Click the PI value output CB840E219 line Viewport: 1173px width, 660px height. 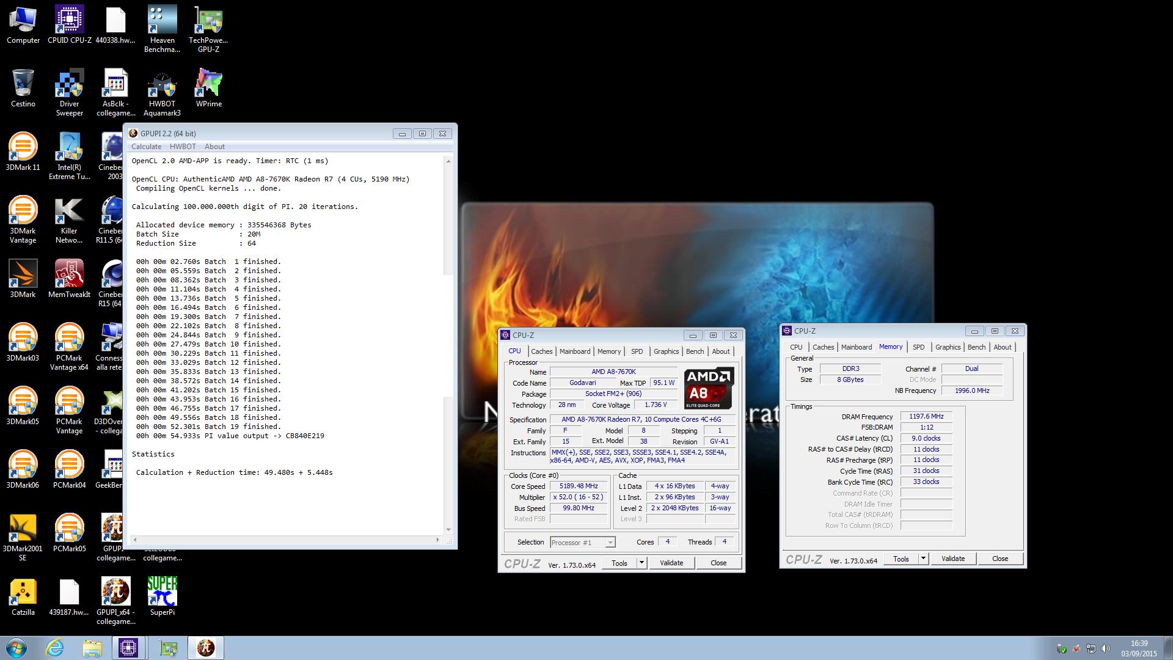230,436
